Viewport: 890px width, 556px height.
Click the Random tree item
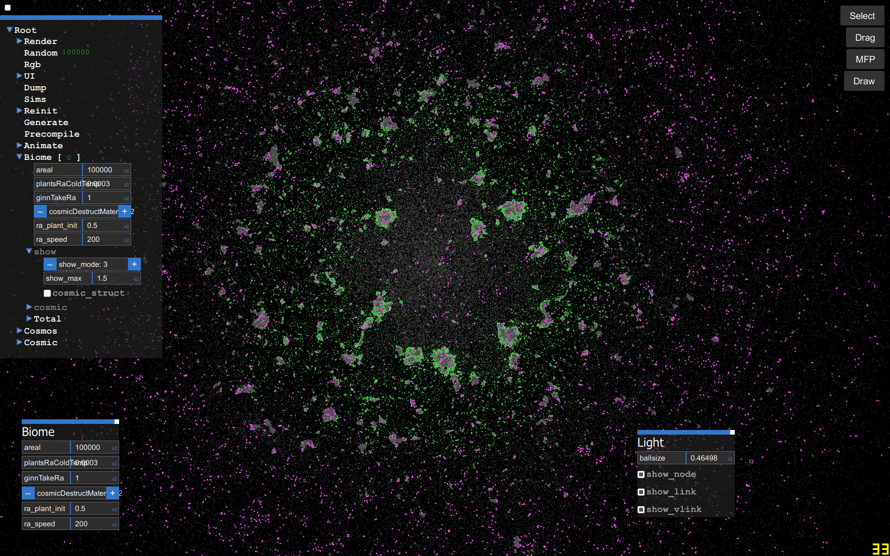tap(41, 53)
